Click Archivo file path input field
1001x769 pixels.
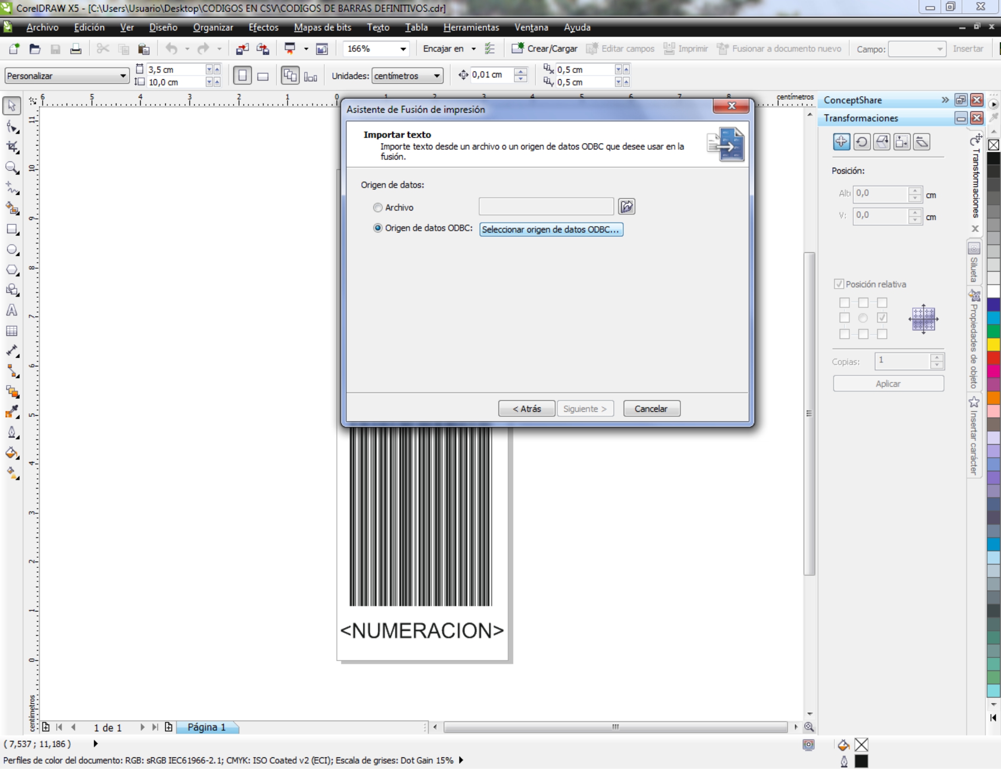coord(546,206)
